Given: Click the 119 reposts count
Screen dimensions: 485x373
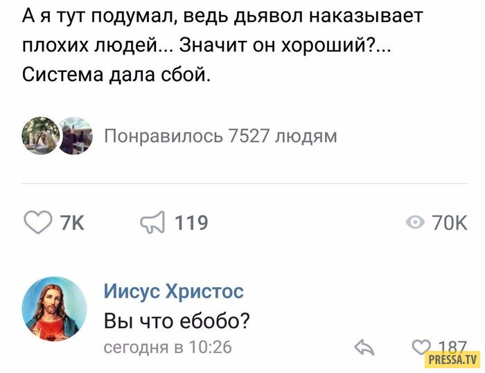Looking at the screenshot, I should (x=191, y=223).
